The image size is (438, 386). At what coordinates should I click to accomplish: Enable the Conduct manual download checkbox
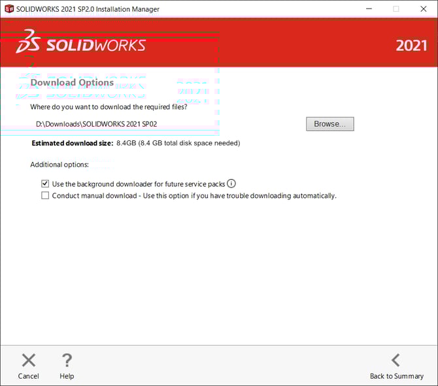coord(45,195)
